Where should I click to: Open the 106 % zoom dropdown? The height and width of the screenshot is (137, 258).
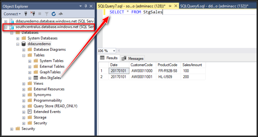pos(114,51)
